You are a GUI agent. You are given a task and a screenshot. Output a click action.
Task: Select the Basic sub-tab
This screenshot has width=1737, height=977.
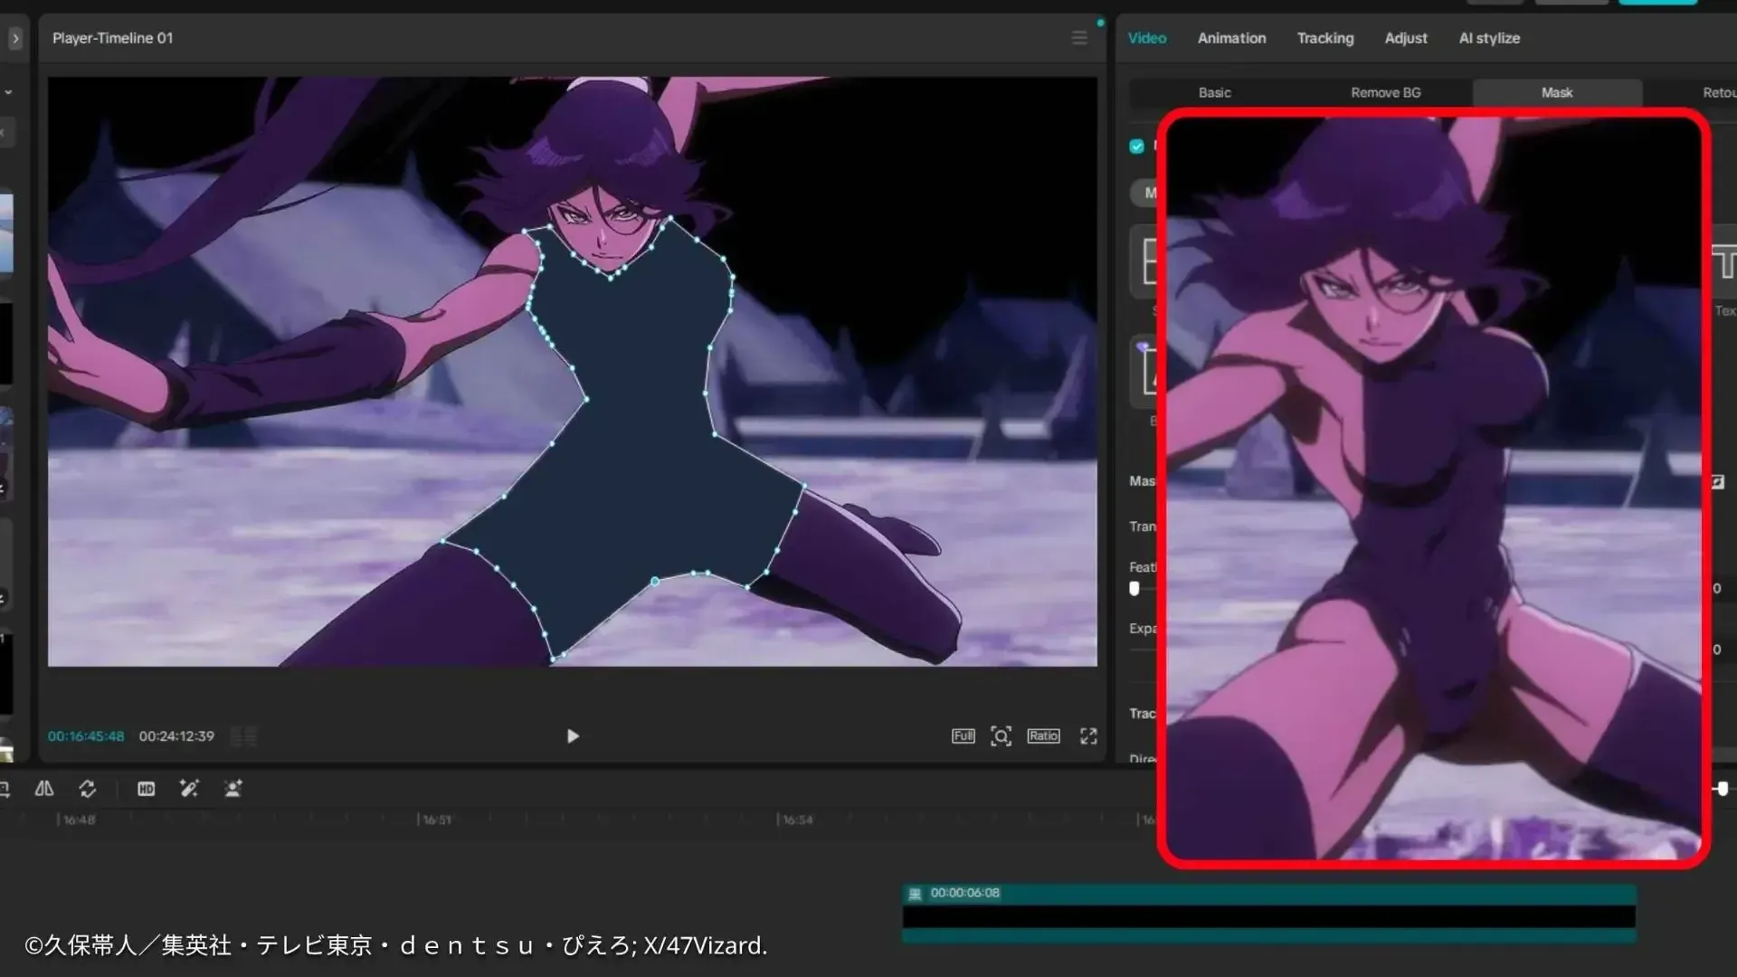(1215, 92)
